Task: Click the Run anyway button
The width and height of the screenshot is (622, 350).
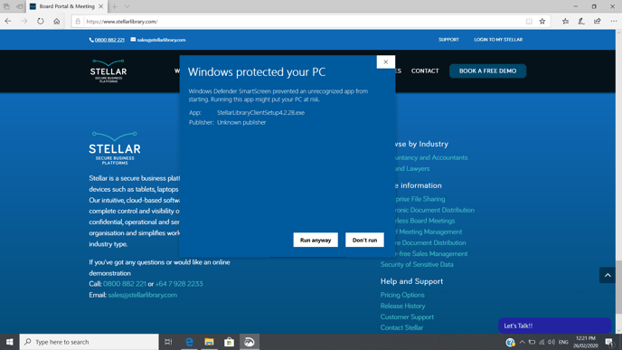Action: pyautogui.click(x=316, y=240)
